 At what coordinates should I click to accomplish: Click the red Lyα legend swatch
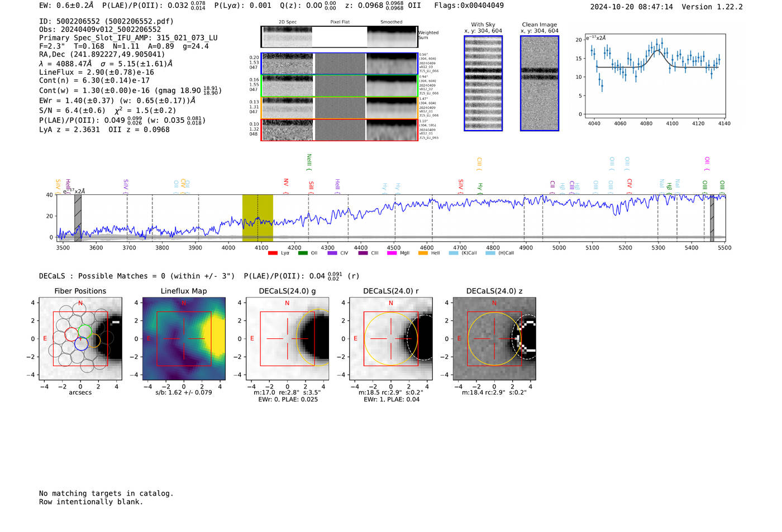[273, 253]
